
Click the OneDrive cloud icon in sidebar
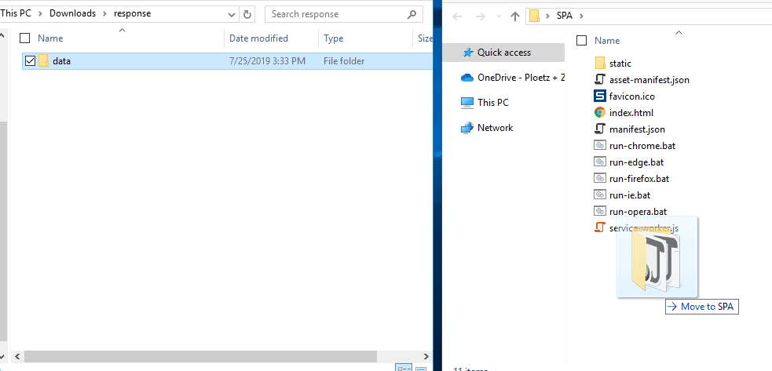tap(466, 77)
